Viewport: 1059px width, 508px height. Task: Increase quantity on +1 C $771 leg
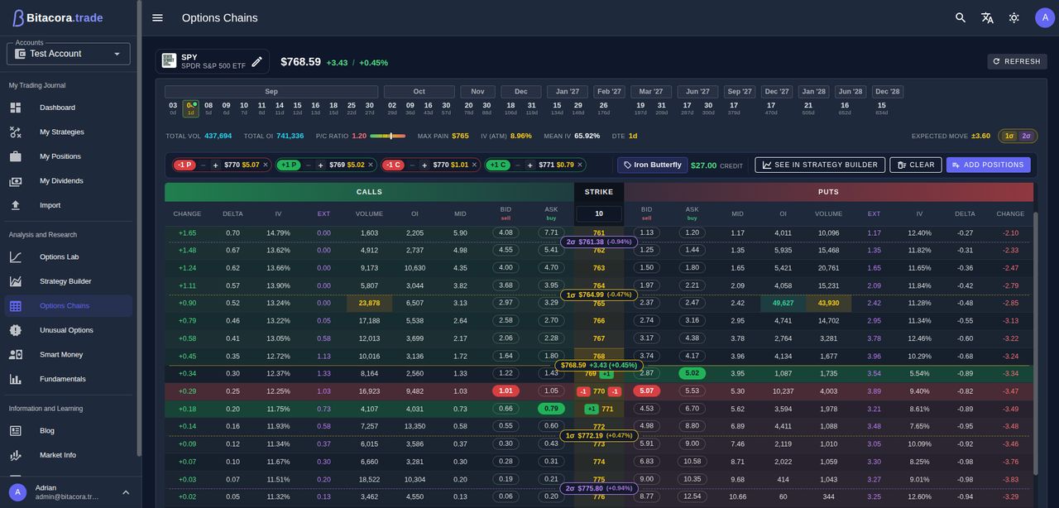(x=530, y=165)
